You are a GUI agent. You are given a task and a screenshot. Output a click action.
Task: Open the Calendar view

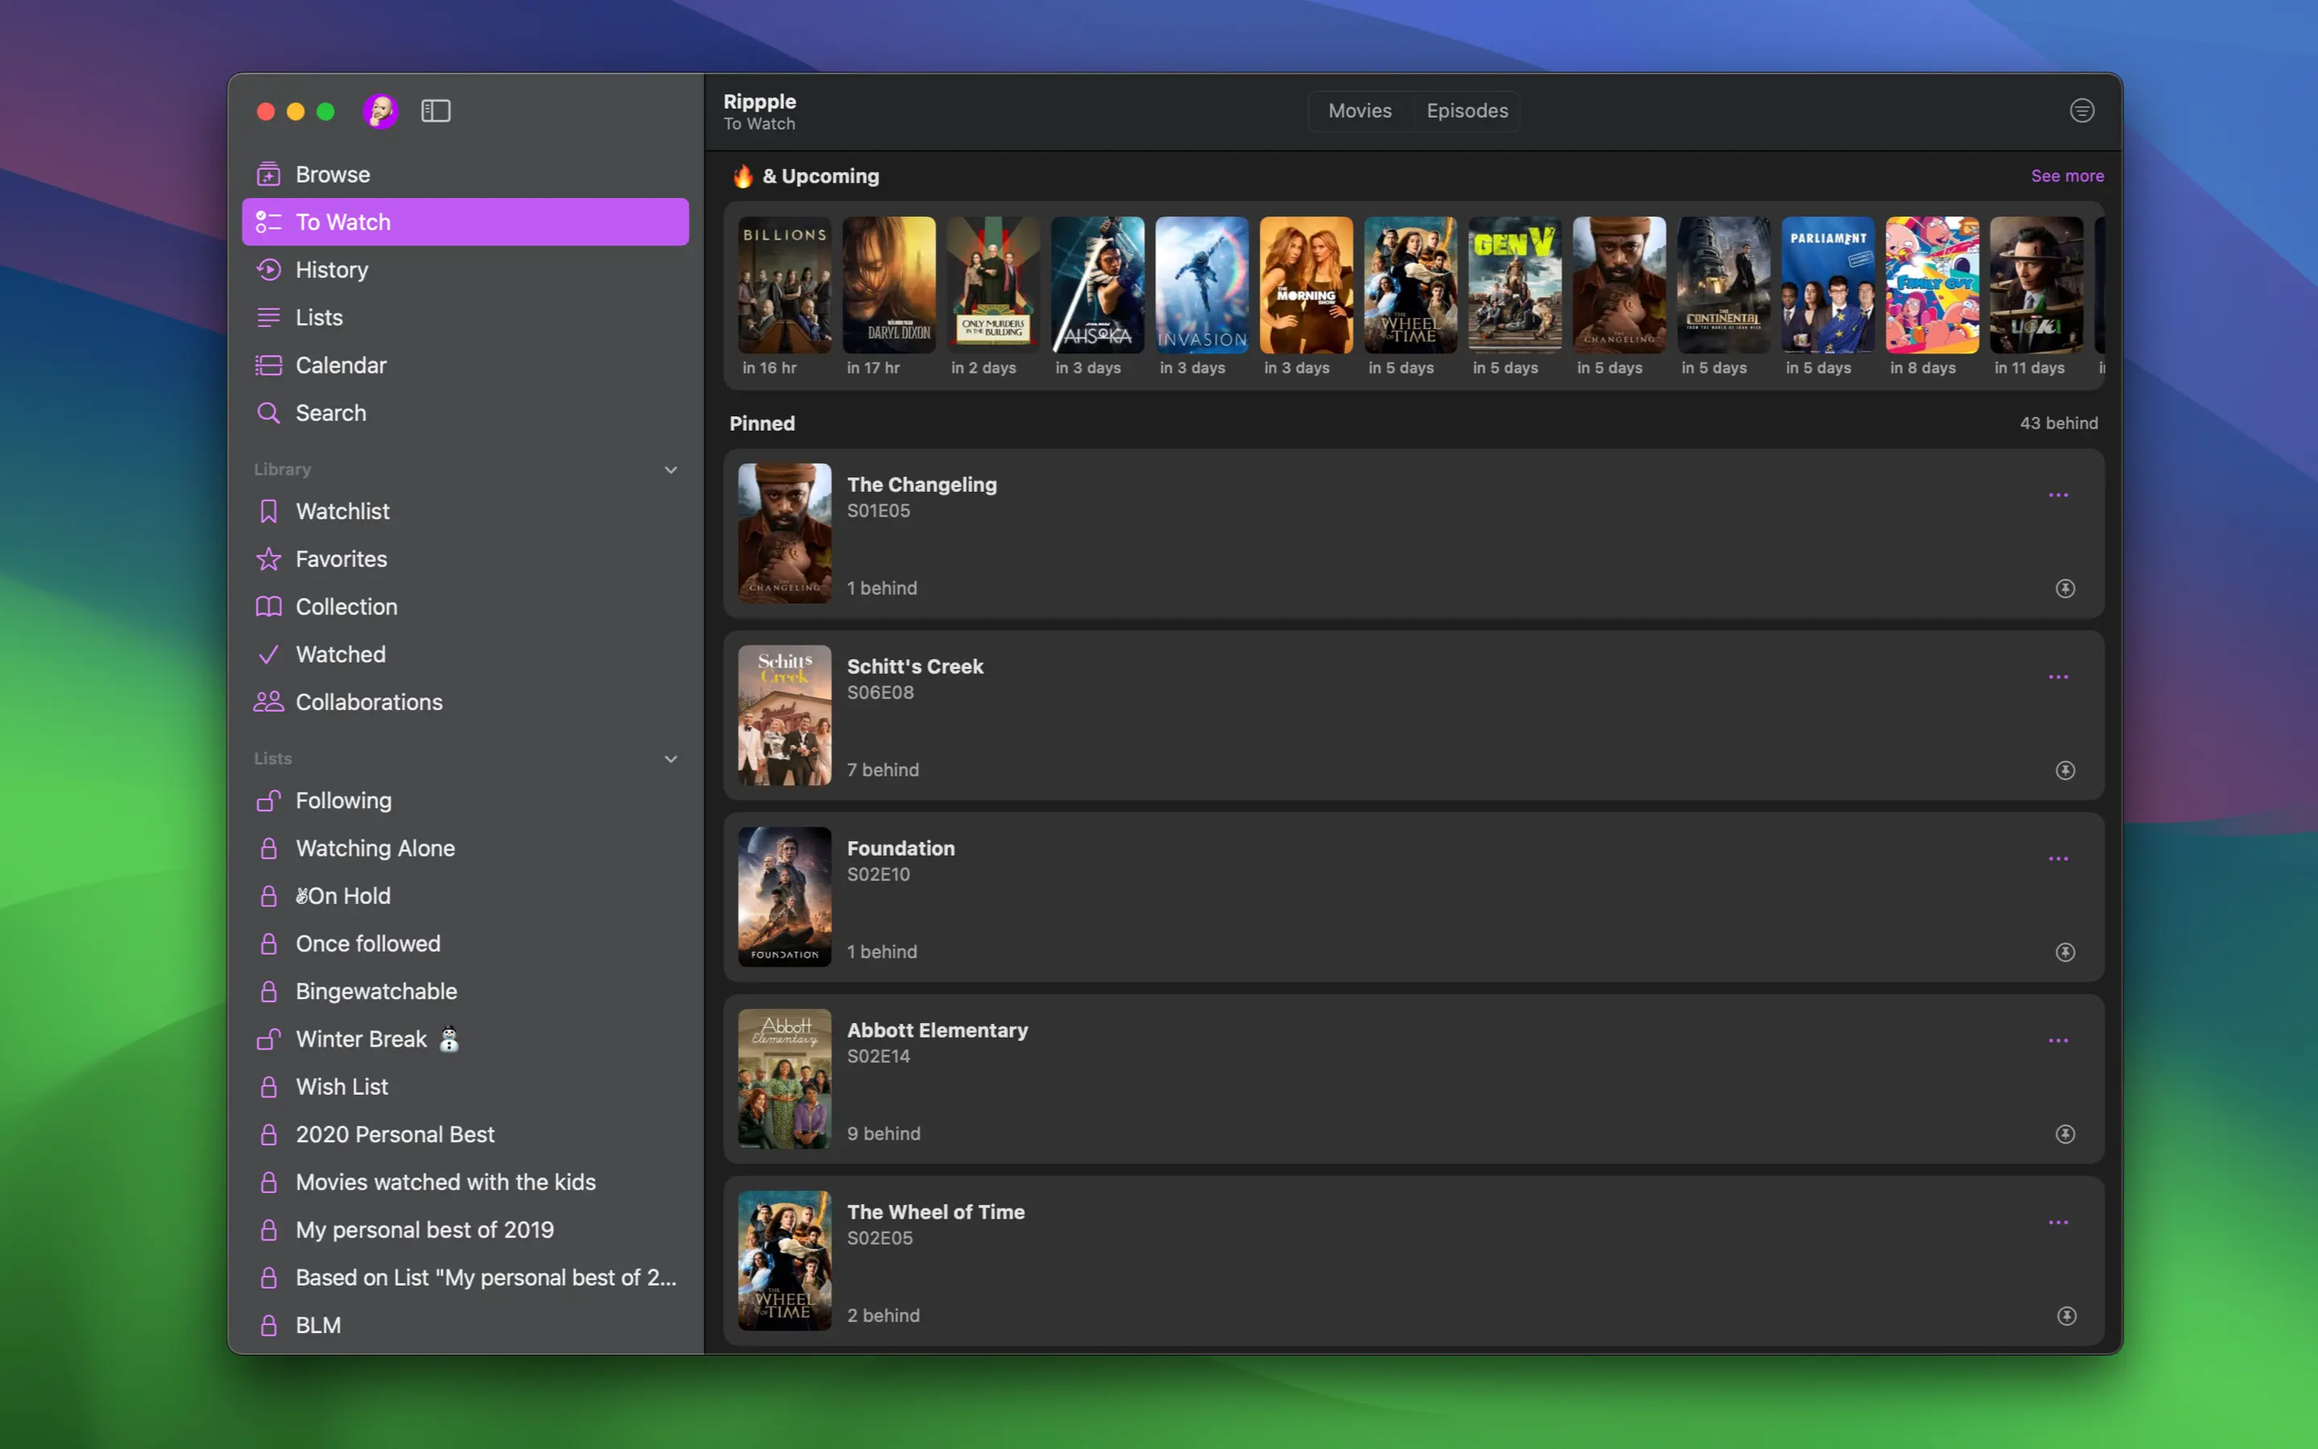(x=341, y=365)
